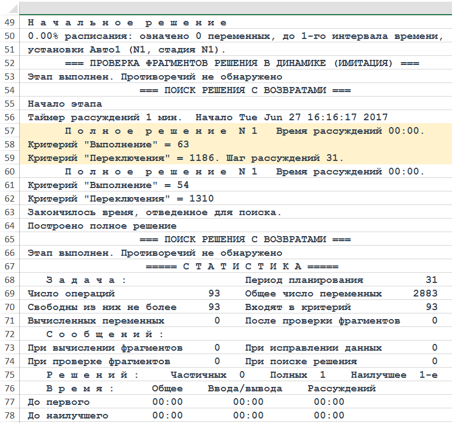The image size is (452, 423).
Task: Click the "Период планирования" label
Action: (304, 280)
